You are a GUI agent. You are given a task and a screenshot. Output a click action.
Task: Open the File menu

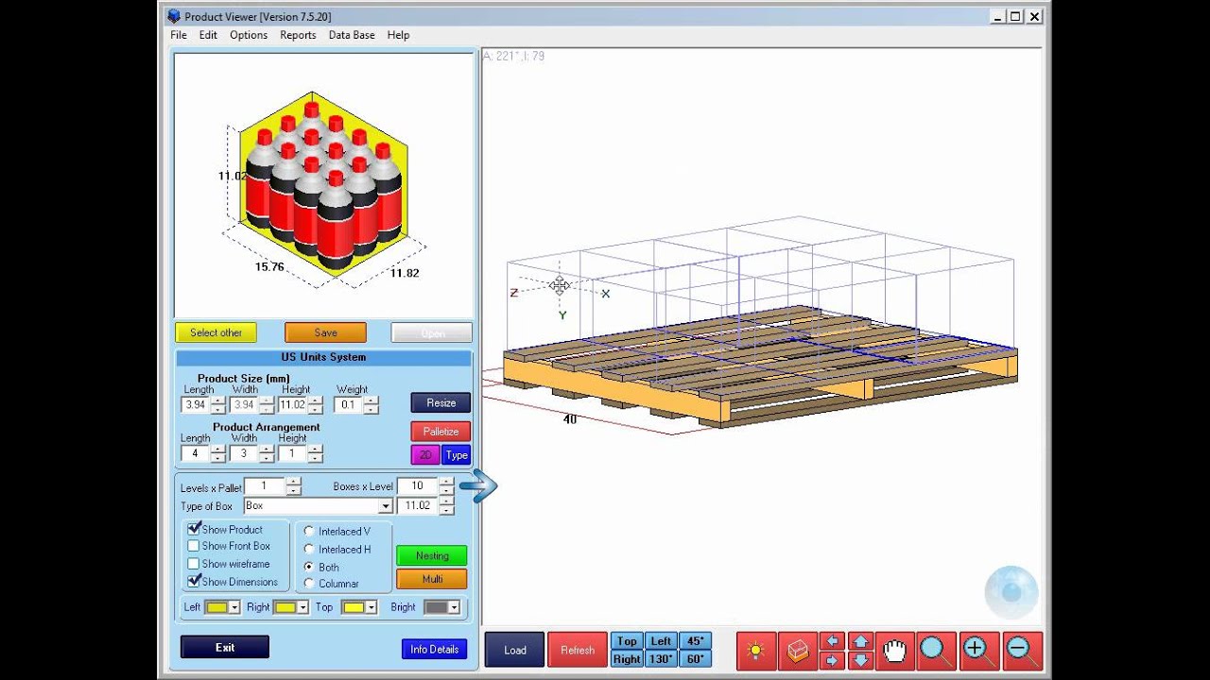coord(179,35)
